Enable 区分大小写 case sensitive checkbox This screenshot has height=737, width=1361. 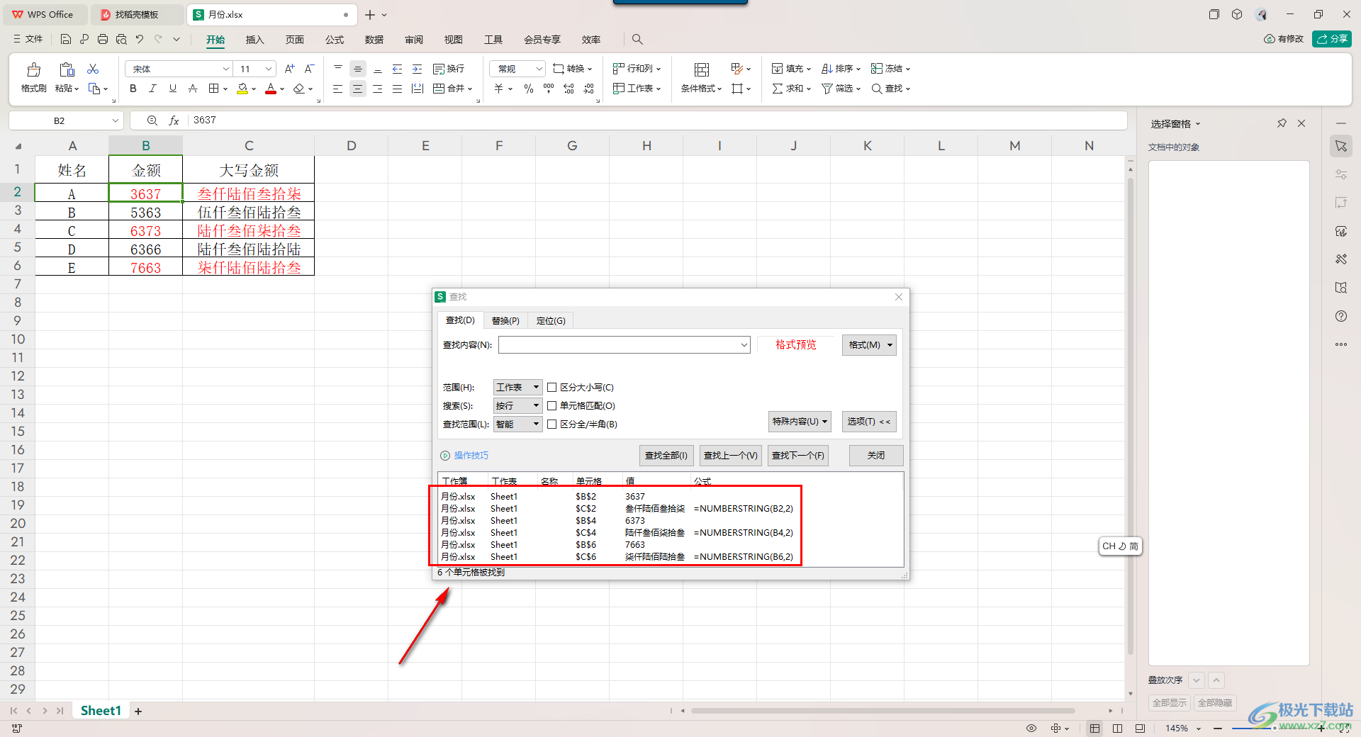click(x=552, y=388)
